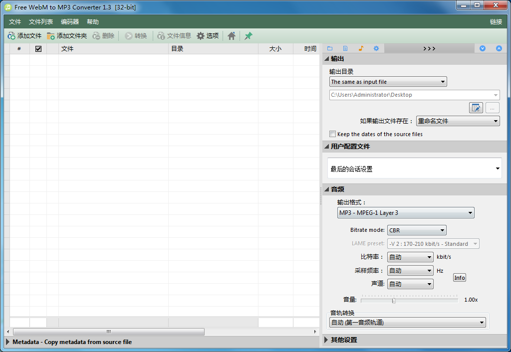Open 文件信息 file info

pos(174,36)
